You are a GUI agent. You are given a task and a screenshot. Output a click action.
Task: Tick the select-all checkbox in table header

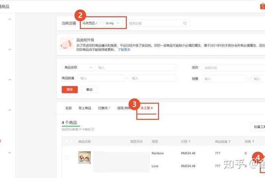click(67, 141)
